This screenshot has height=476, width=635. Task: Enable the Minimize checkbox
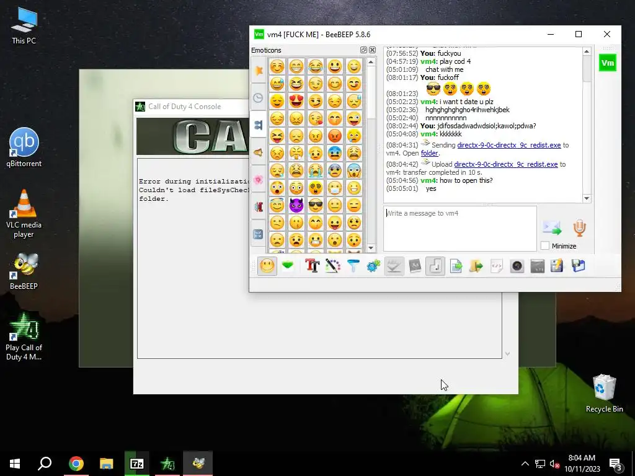(x=545, y=245)
